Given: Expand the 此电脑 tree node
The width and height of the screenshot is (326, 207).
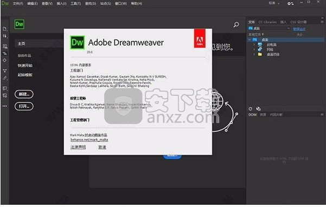Looking at the screenshot, I should (x=254, y=44).
